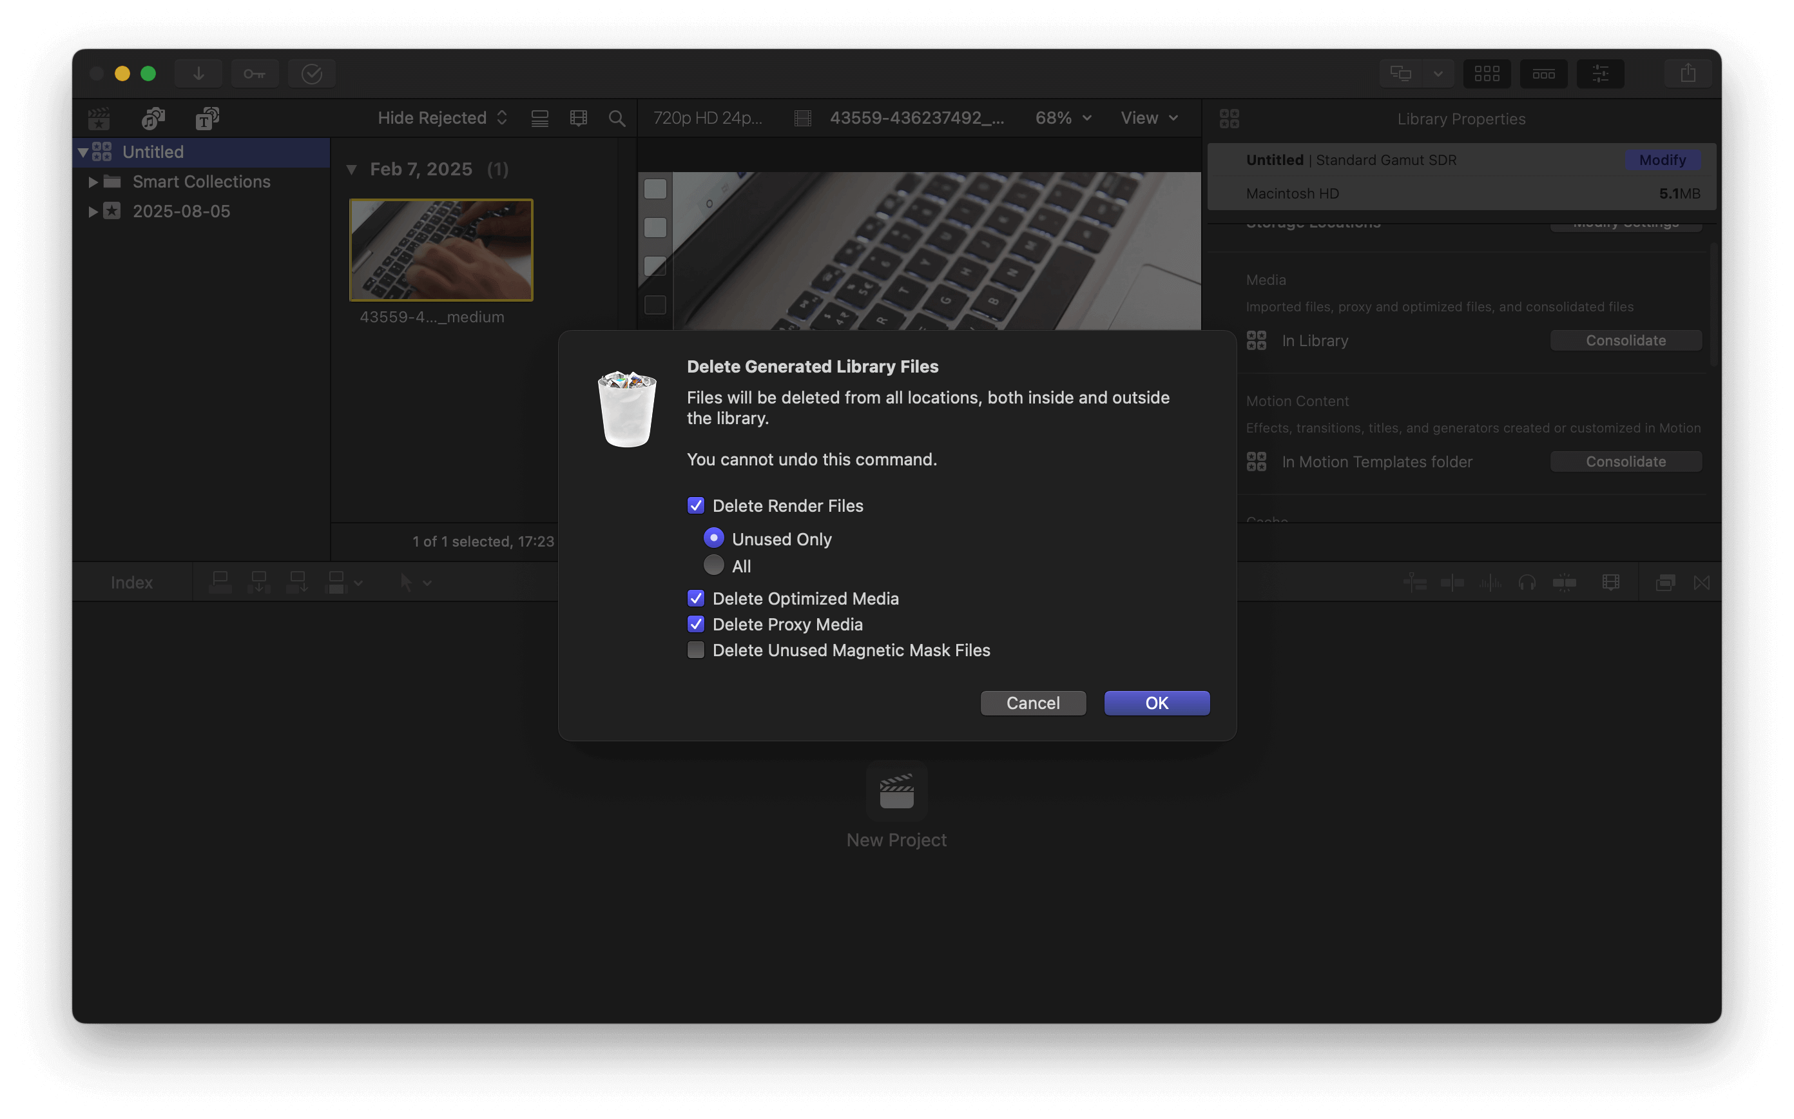Collapse the Feb 7, 2025 group

coord(351,170)
